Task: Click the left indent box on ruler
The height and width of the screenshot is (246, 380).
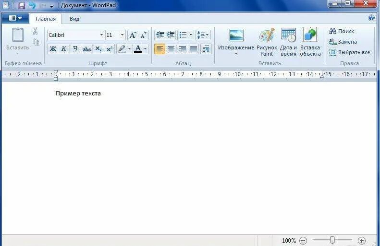Action: [x=56, y=79]
